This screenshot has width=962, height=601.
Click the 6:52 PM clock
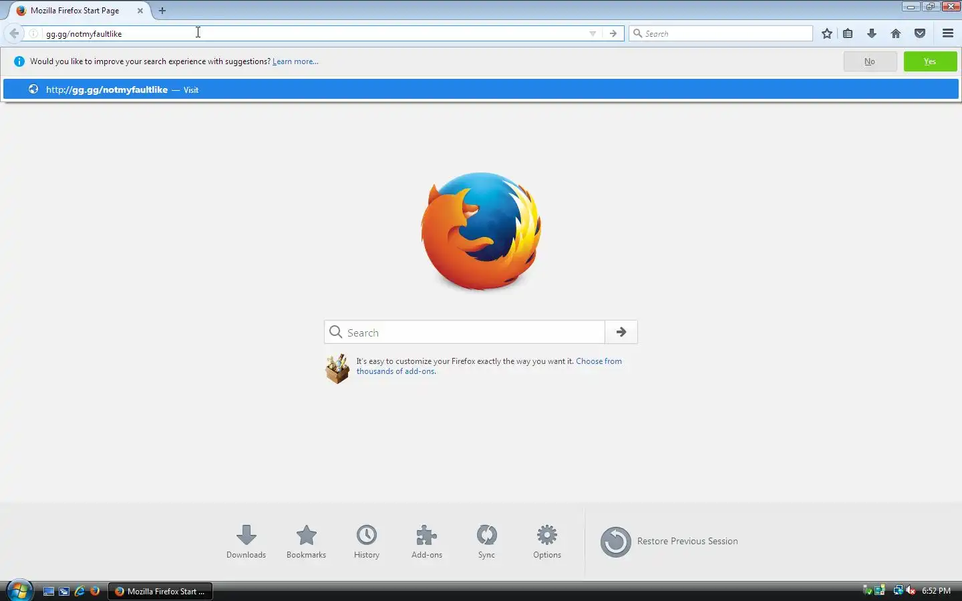click(x=936, y=591)
